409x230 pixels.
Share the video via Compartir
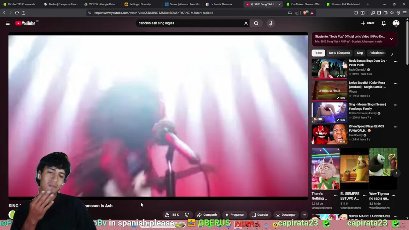[207, 215]
